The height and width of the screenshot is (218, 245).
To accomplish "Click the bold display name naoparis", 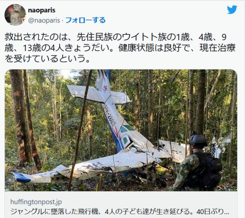I will pyautogui.click(x=42, y=10).
